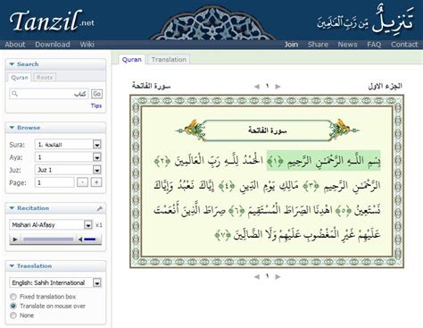Click the Tanzil.net logo
The image size is (423, 328).
(x=52, y=21)
